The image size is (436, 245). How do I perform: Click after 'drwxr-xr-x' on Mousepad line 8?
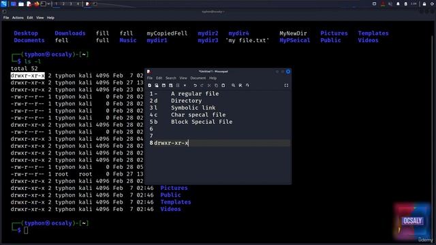[x=189, y=143]
